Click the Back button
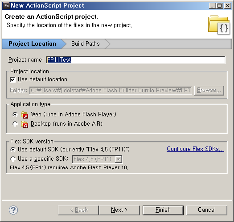 click(78, 210)
